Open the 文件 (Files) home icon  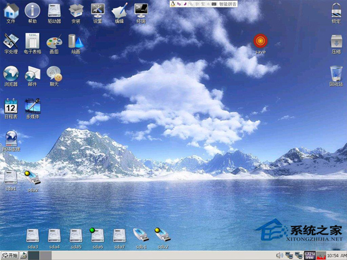10,10
